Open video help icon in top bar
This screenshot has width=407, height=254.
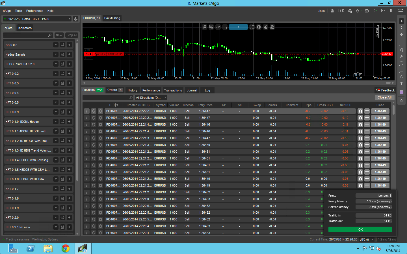(x=341, y=11)
